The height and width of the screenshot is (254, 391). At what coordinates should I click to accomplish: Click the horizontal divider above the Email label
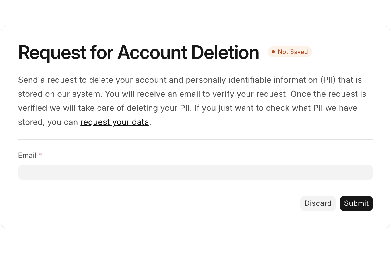[195, 140]
